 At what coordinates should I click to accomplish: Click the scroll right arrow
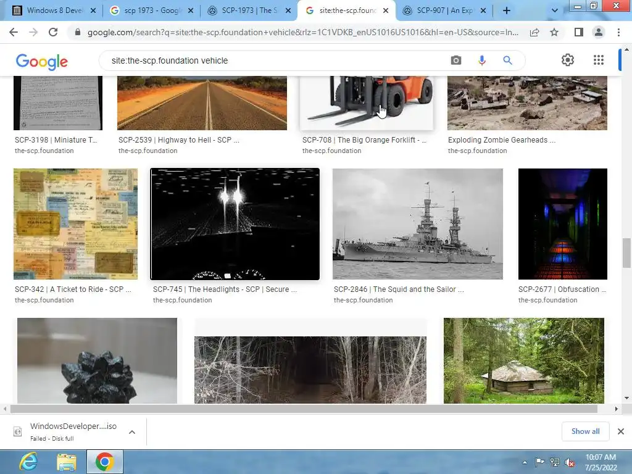pos(616,409)
